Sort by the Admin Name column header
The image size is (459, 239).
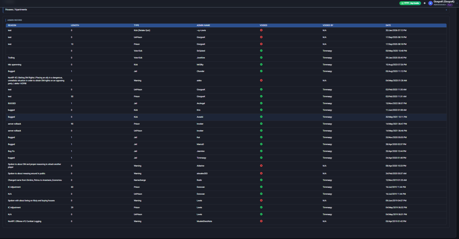[203, 25]
